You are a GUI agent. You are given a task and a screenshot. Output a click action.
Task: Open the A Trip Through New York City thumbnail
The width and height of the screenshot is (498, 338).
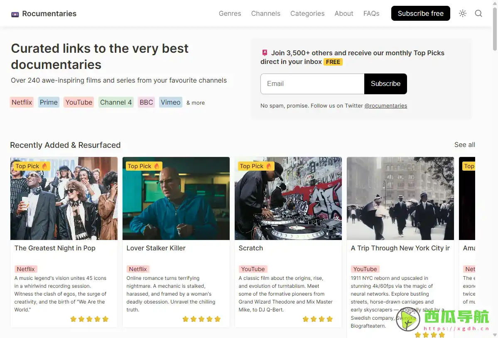[400, 198]
